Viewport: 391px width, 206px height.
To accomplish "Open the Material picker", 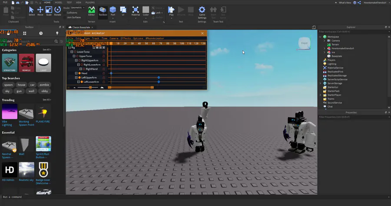I will pos(136,12).
